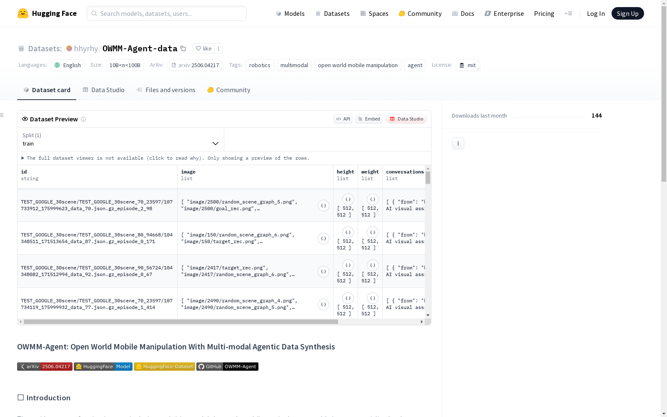The image size is (667, 417).
Task: Like the OWMM-Agent-data dataset
Action: (x=203, y=48)
